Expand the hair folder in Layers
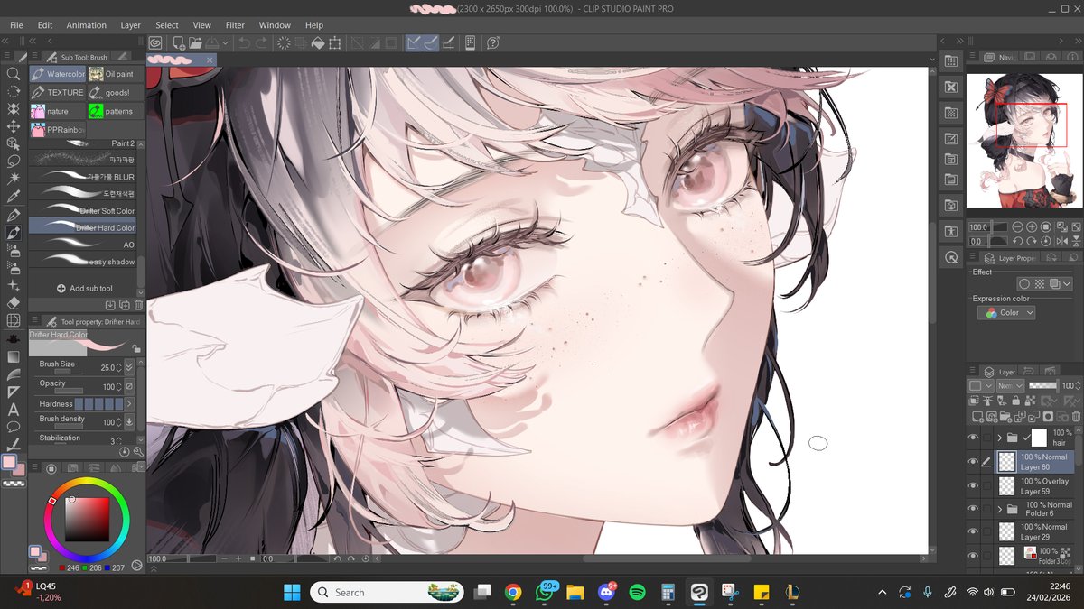This screenshot has width=1084, height=609. coord(1000,436)
